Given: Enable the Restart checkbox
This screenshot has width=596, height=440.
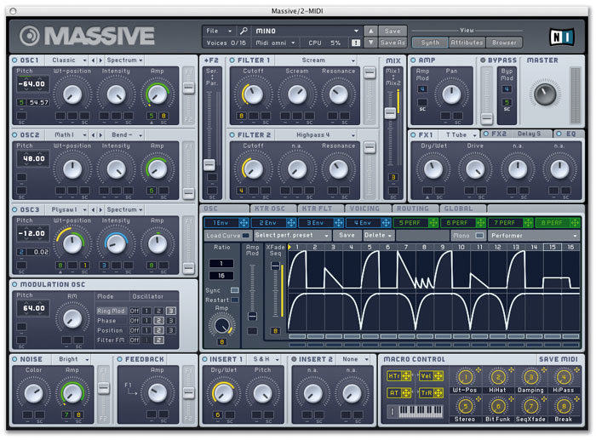Looking at the screenshot, I should (x=235, y=300).
